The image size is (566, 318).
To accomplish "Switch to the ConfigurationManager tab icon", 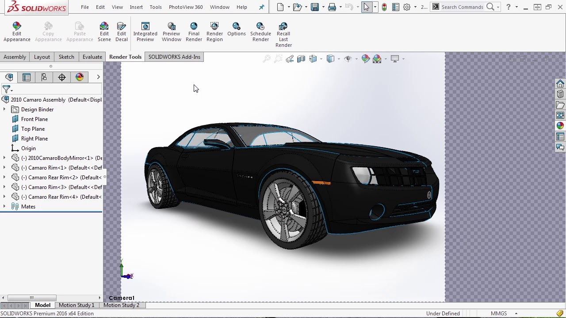I will pyautogui.click(x=44, y=77).
